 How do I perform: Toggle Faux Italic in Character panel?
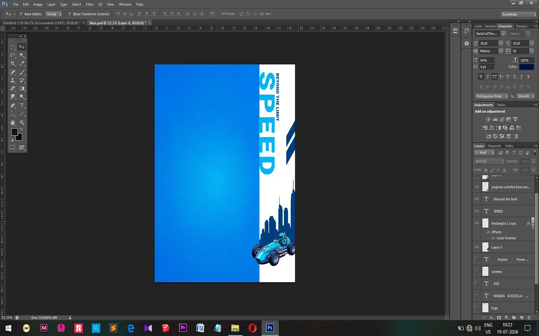[487, 77]
